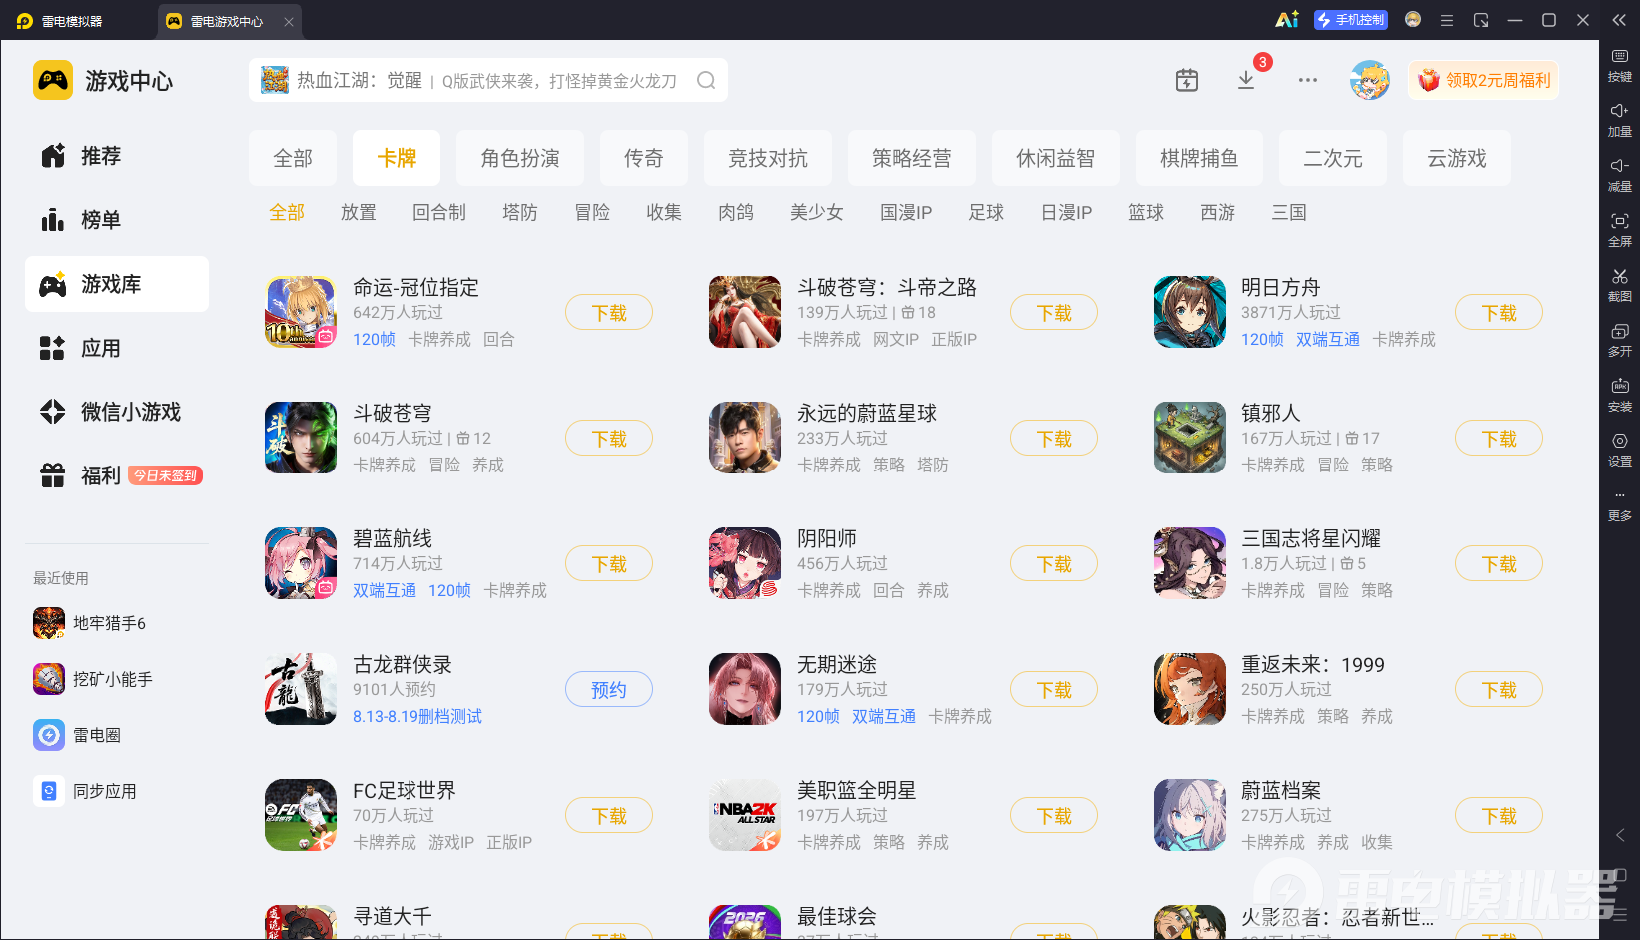Screen dimensions: 1640x940
Task: Open the 多开 multi-instance tool
Action: (x=1620, y=340)
